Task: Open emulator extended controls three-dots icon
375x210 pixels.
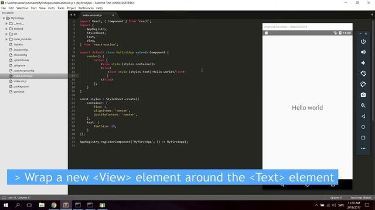Action: [363, 148]
